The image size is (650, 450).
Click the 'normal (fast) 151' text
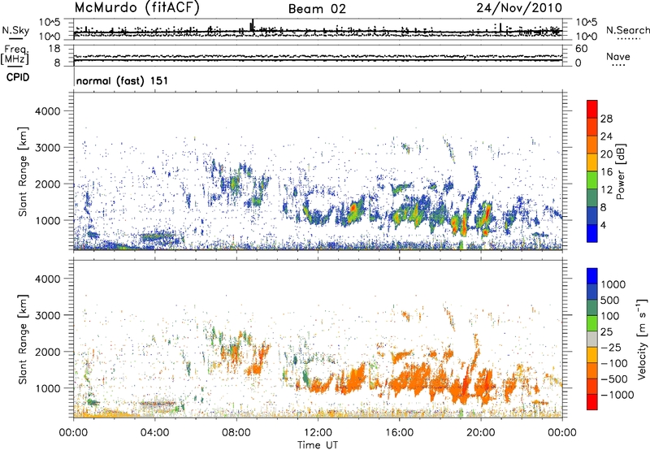pos(123,80)
